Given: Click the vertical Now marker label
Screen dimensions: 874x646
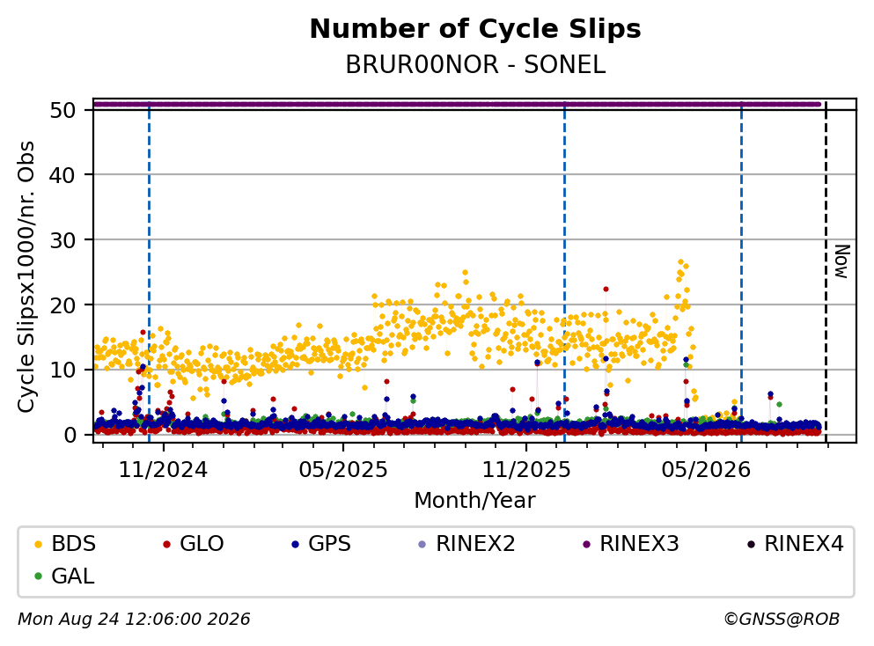Looking at the screenshot, I should click(842, 261).
